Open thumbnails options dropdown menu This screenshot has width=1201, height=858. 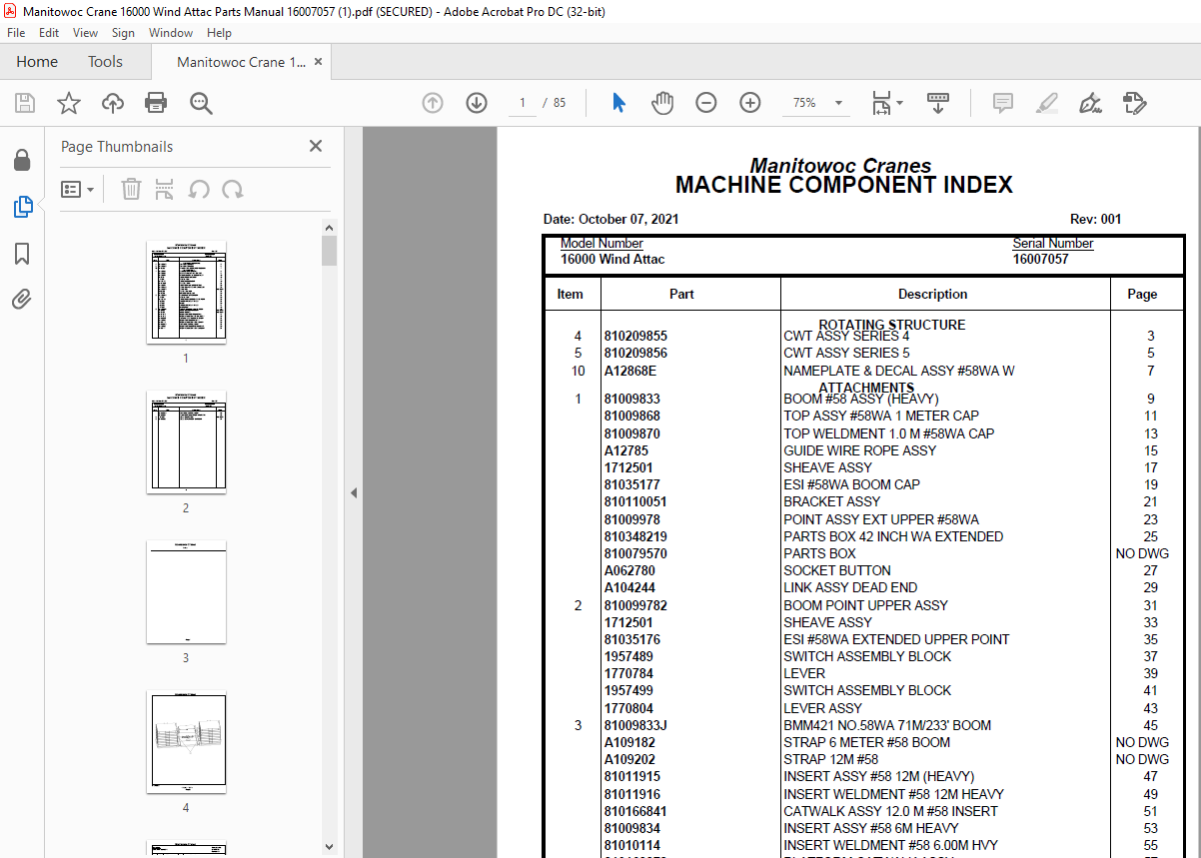[78, 189]
